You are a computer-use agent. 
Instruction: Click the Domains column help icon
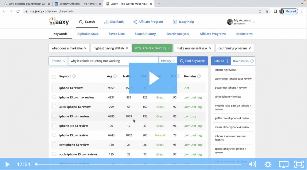click(x=199, y=76)
